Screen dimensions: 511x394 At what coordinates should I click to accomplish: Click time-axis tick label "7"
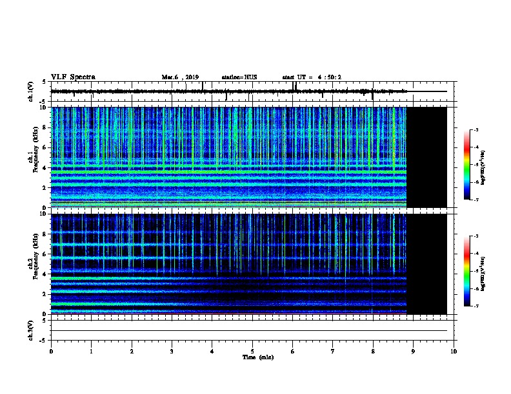(x=333, y=352)
